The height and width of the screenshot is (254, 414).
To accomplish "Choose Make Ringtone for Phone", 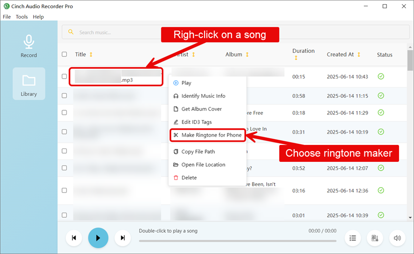I will point(208,135).
